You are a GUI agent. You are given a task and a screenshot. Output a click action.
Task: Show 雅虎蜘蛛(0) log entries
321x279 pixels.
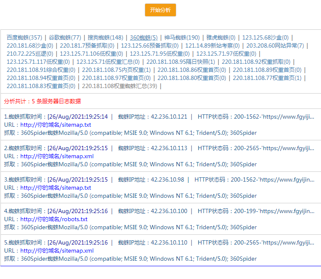tap(221, 37)
